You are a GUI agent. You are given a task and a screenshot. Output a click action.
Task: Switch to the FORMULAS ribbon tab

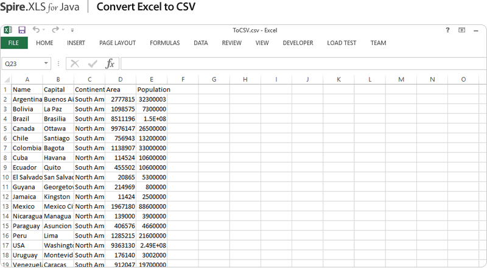164,43
